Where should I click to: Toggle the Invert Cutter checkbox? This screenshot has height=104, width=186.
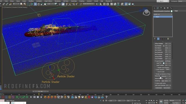[157, 72]
